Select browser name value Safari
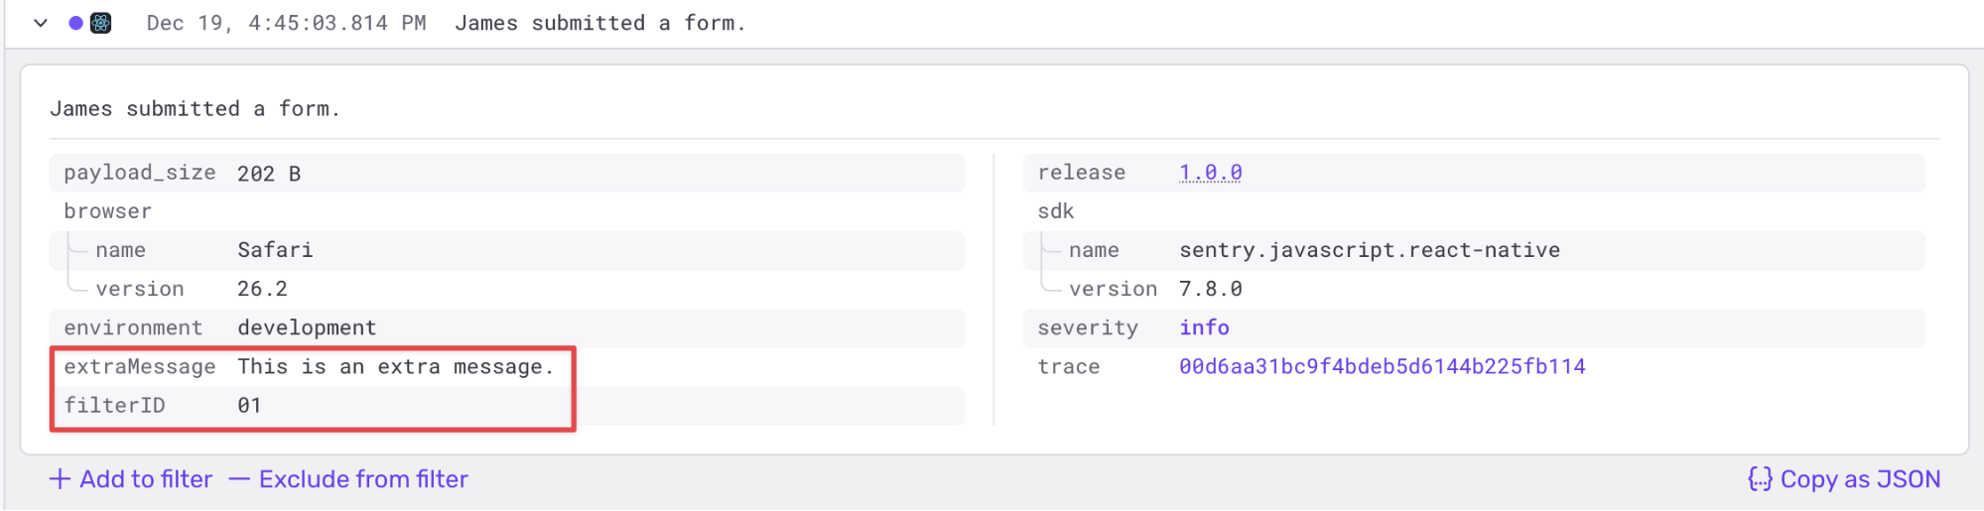This screenshot has height=511, width=1984. (x=275, y=250)
